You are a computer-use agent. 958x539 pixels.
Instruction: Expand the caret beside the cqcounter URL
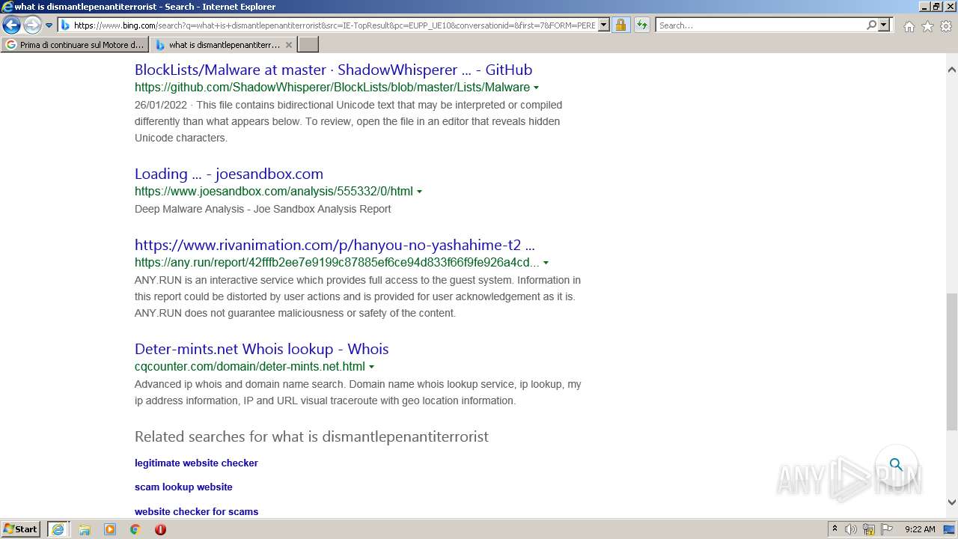click(371, 368)
